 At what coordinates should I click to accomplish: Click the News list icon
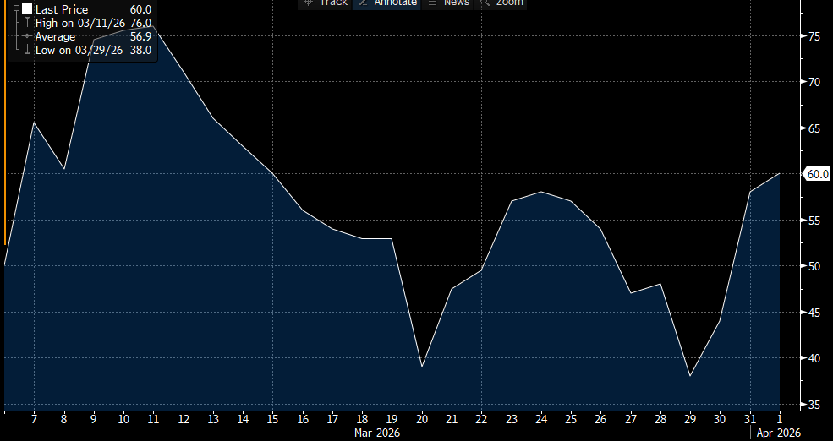tap(432, 3)
